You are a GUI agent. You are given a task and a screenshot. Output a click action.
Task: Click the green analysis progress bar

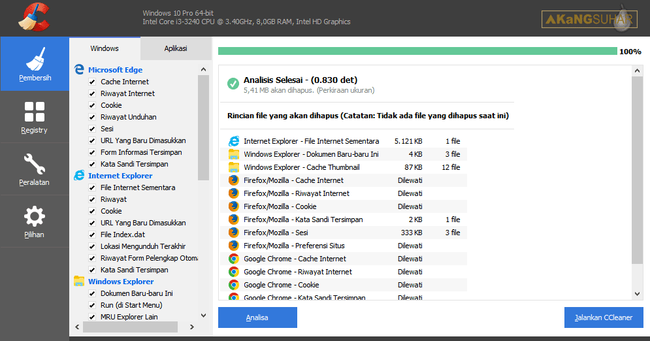(418, 51)
